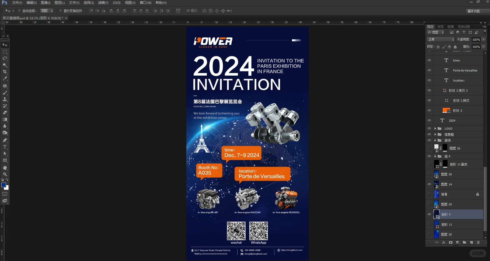Select the Gradient tool

click(5, 119)
